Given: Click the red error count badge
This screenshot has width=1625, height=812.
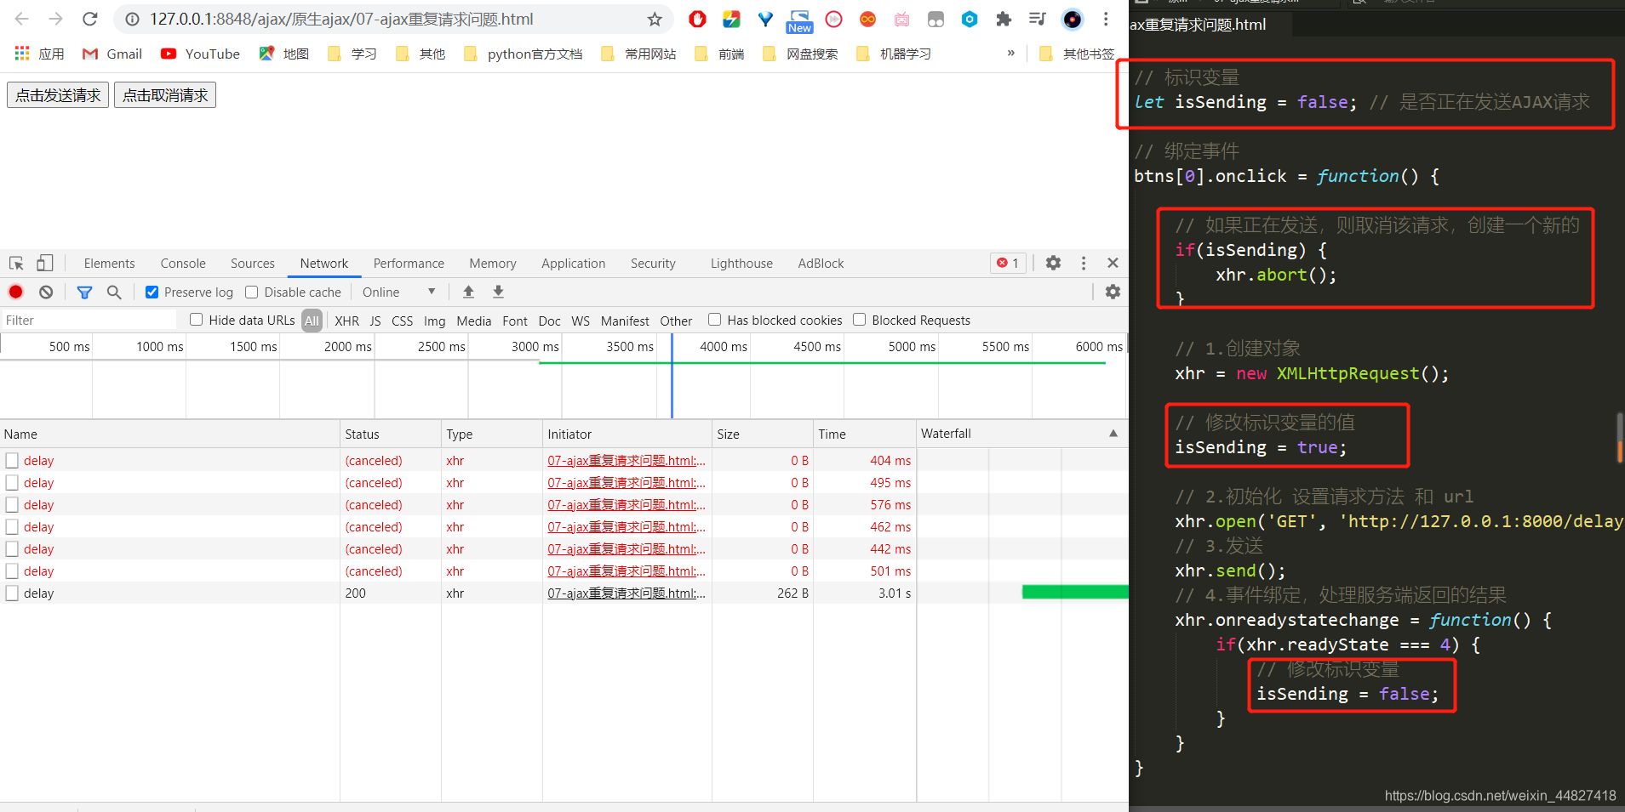Looking at the screenshot, I should (x=1008, y=263).
